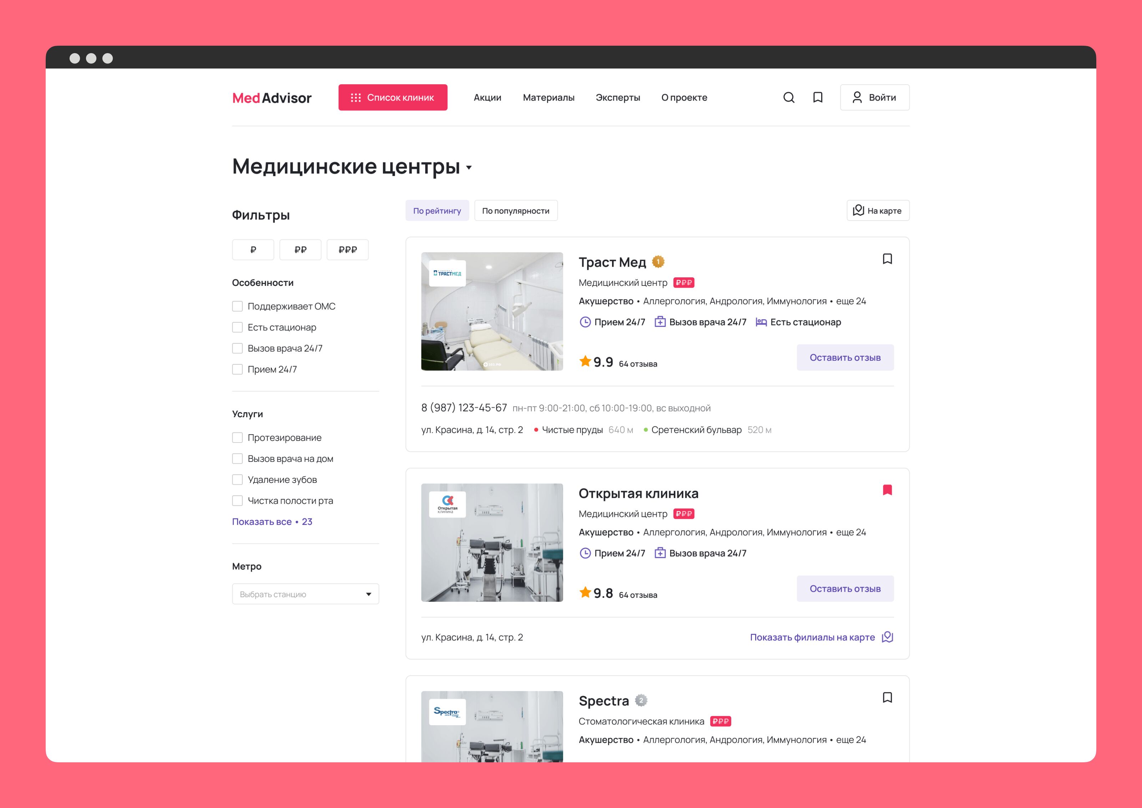Click the search magnifier icon in header
Image resolution: width=1142 pixels, height=808 pixels.
coord(788,97)
